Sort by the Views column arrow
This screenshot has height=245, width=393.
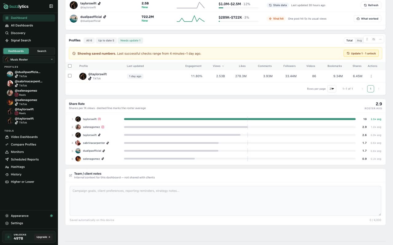(223, 66)
